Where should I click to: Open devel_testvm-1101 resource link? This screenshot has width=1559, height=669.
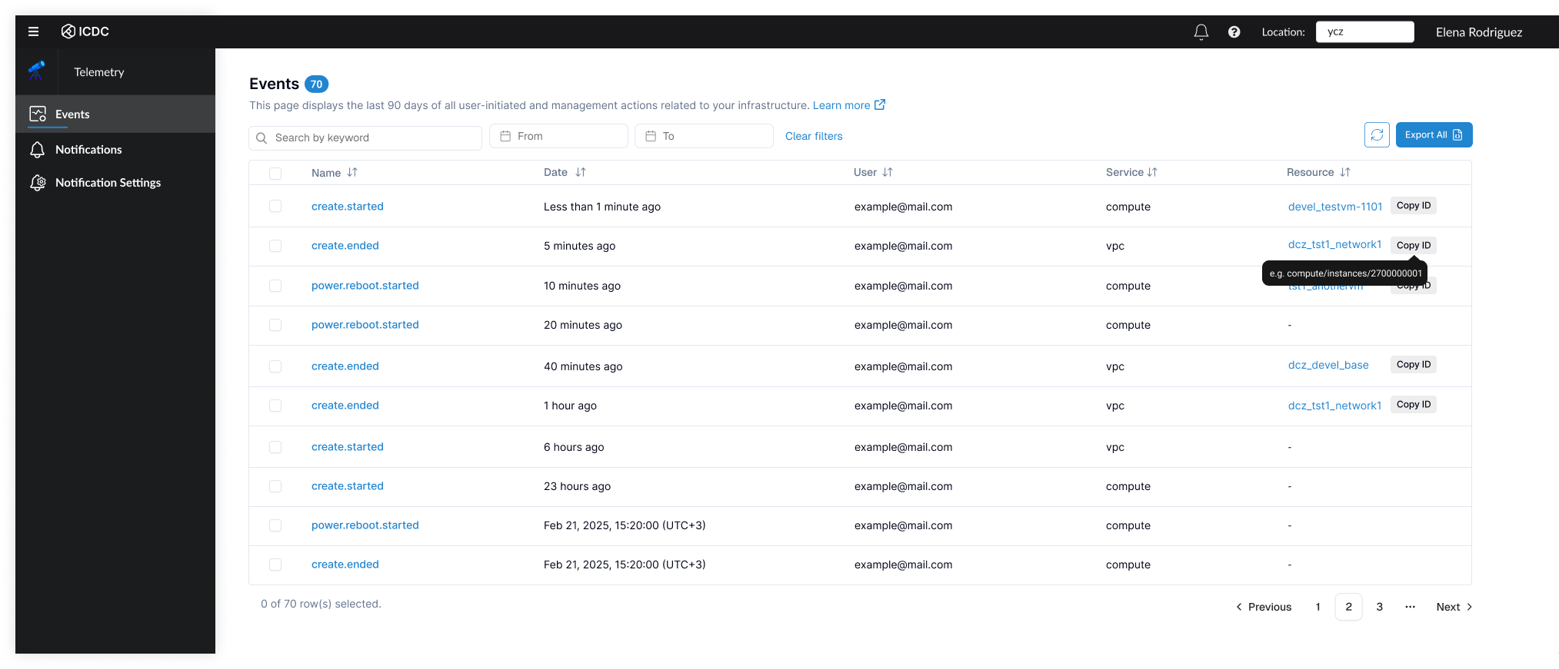[x=1334, y=207]
